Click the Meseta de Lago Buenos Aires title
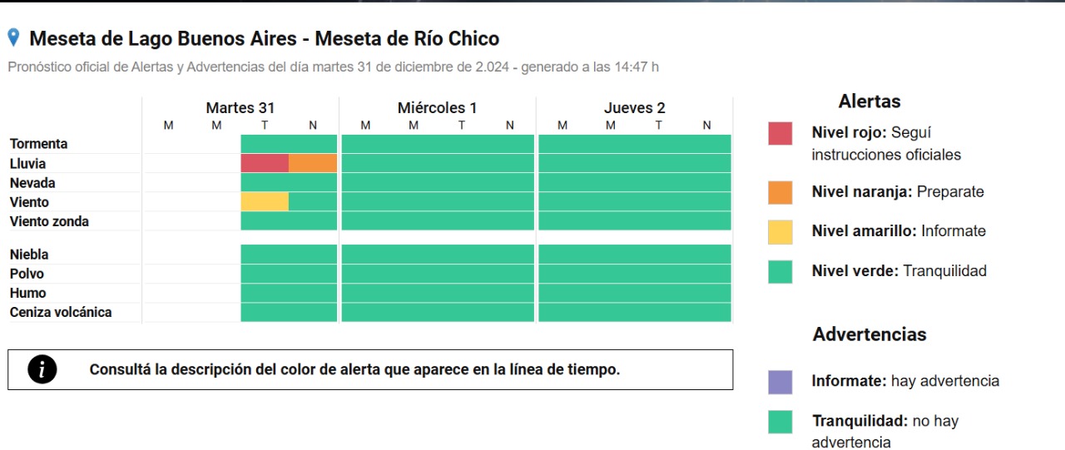Screen dimensions: 1065x450 coord(265,38)
